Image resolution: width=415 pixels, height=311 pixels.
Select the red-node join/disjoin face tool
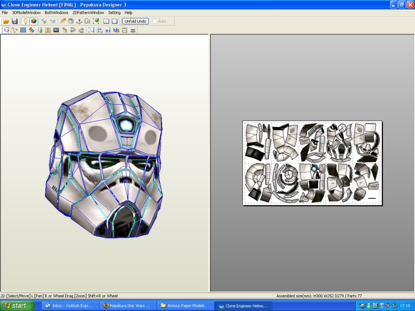coord(15,30)
